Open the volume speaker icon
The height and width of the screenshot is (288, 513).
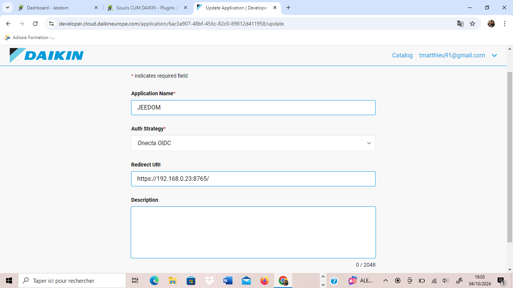(446, 280)
